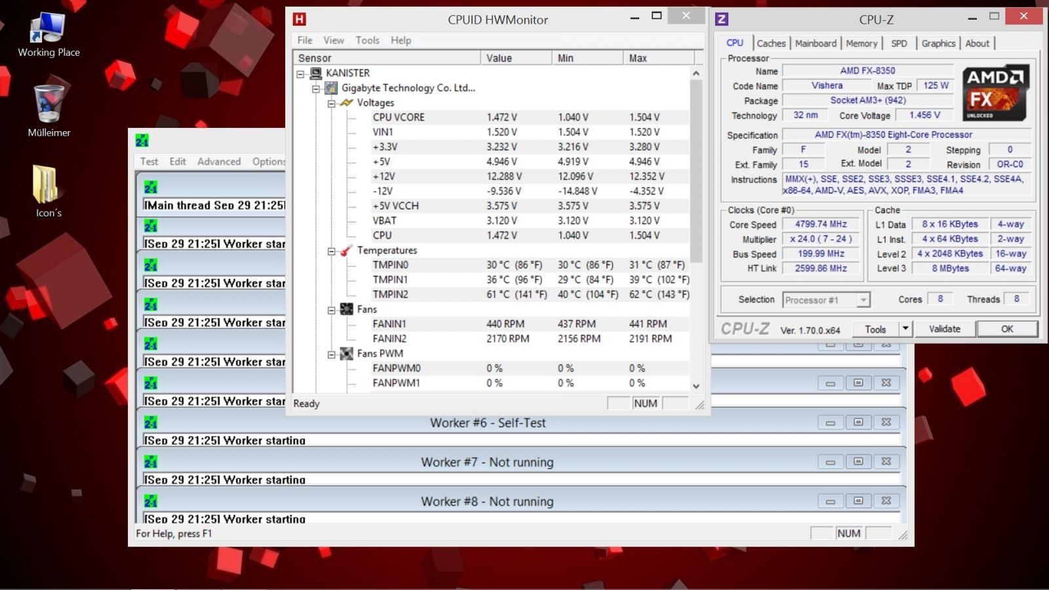Select the KANISTER computer icon
Screen dimensions: 1049x590
(x=316, y=73)
